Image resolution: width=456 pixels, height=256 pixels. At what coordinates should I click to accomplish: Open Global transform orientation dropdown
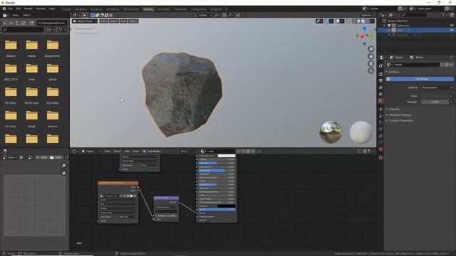click(x=202, y=15)
